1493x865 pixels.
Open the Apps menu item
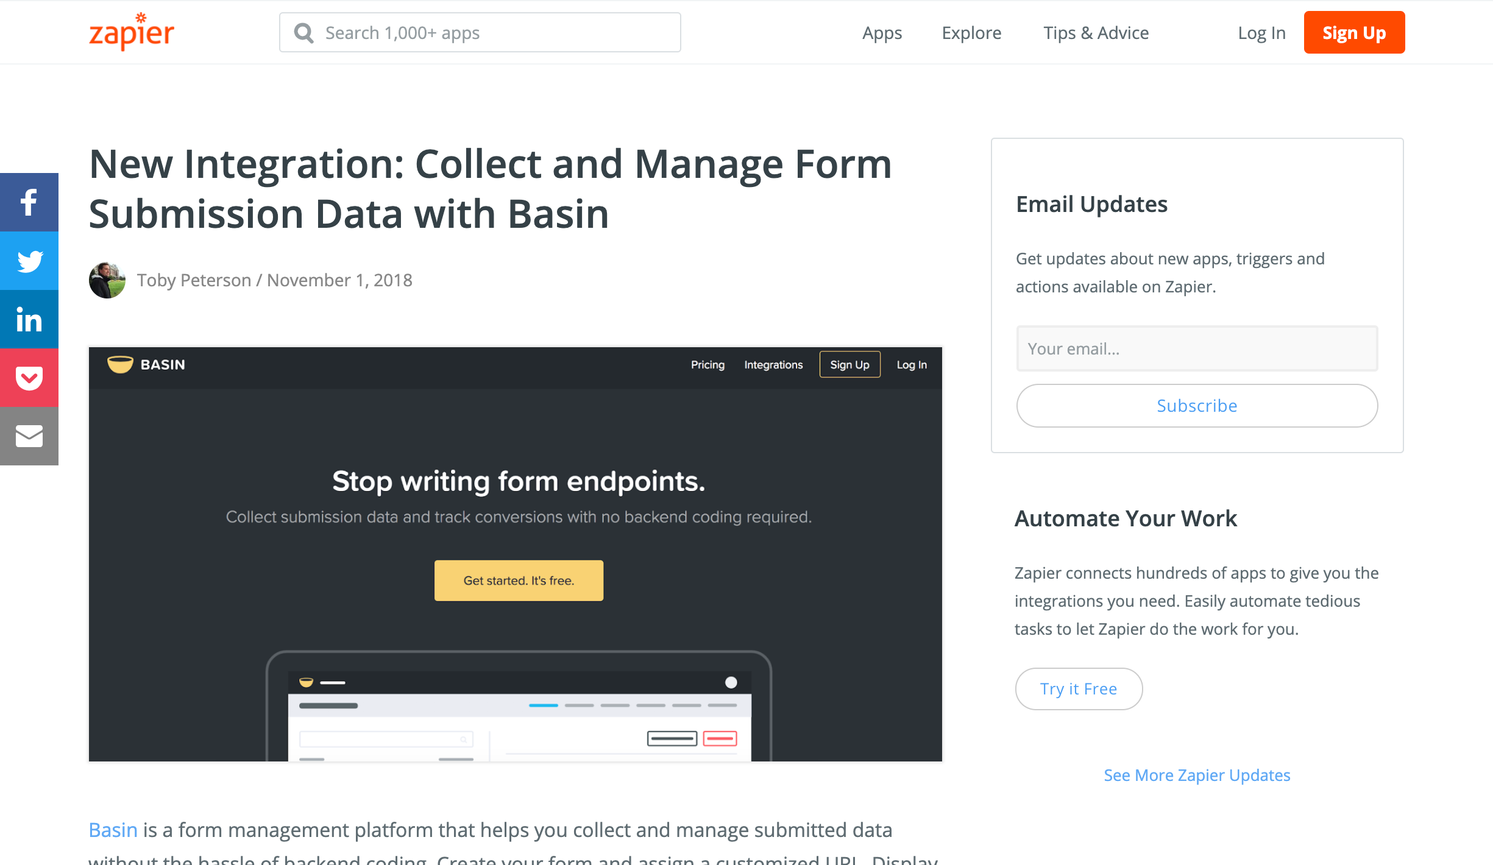point(882,33)
